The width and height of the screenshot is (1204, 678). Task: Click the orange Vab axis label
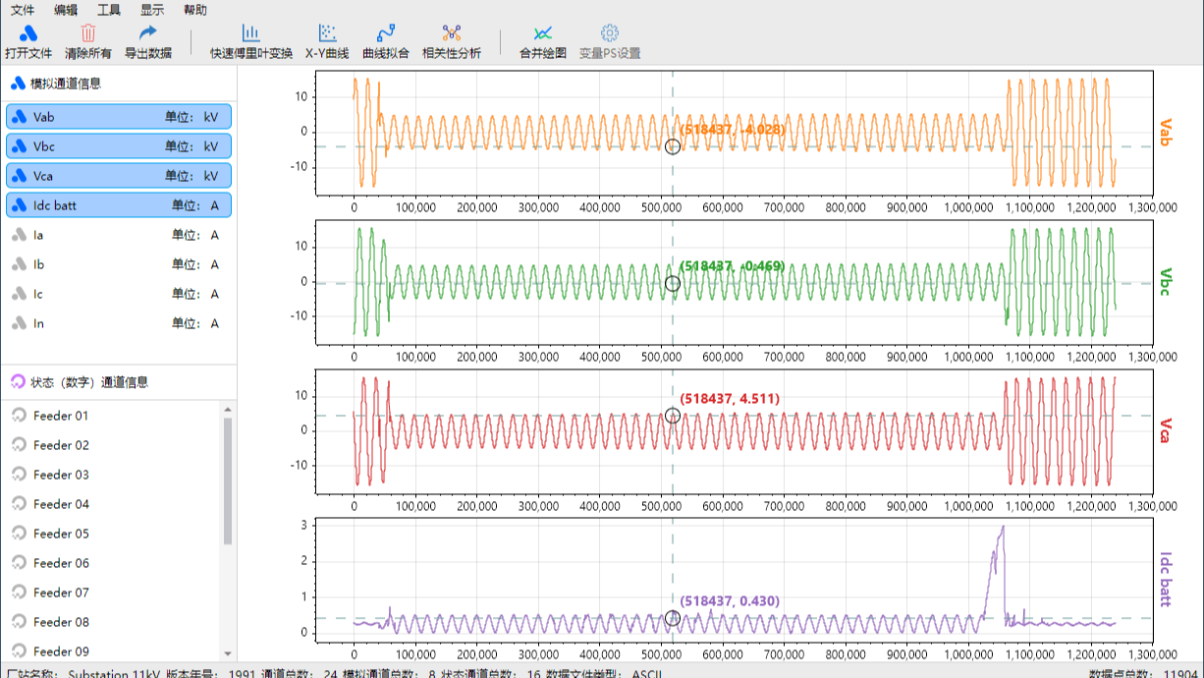coord(1166,133)
